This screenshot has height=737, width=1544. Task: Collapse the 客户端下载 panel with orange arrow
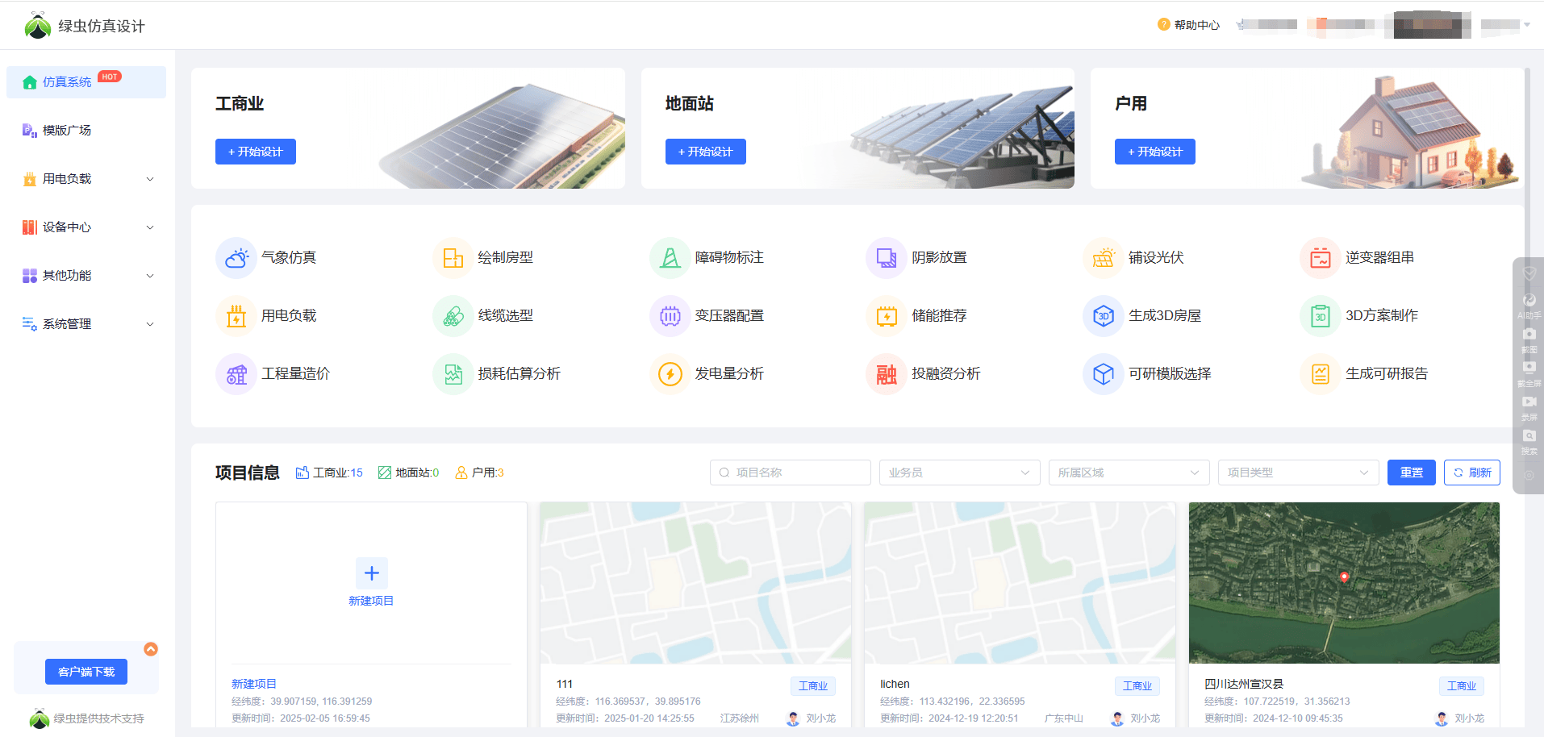coord(151,649)
